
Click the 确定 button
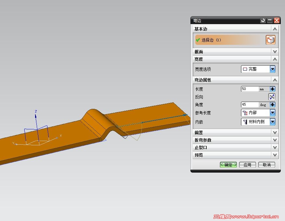228,165
